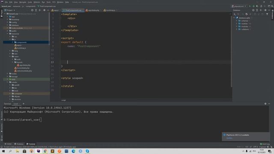Open the Refactor menu
Image resolution: width=274 pixels, height=154 pixels.
(37, 2)
